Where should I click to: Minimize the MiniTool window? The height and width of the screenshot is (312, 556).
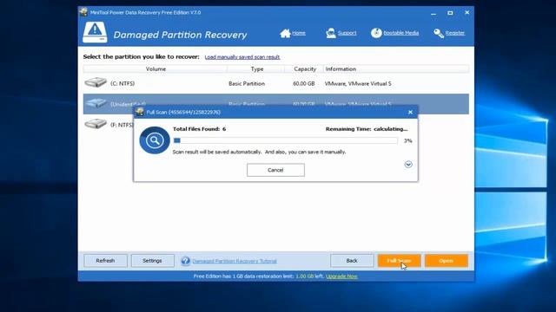click(434, 13)
